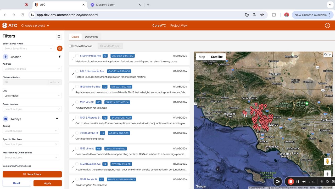Open Chrome profile avatar
Screen dimensions: 335x189
(x=287, y=15)
